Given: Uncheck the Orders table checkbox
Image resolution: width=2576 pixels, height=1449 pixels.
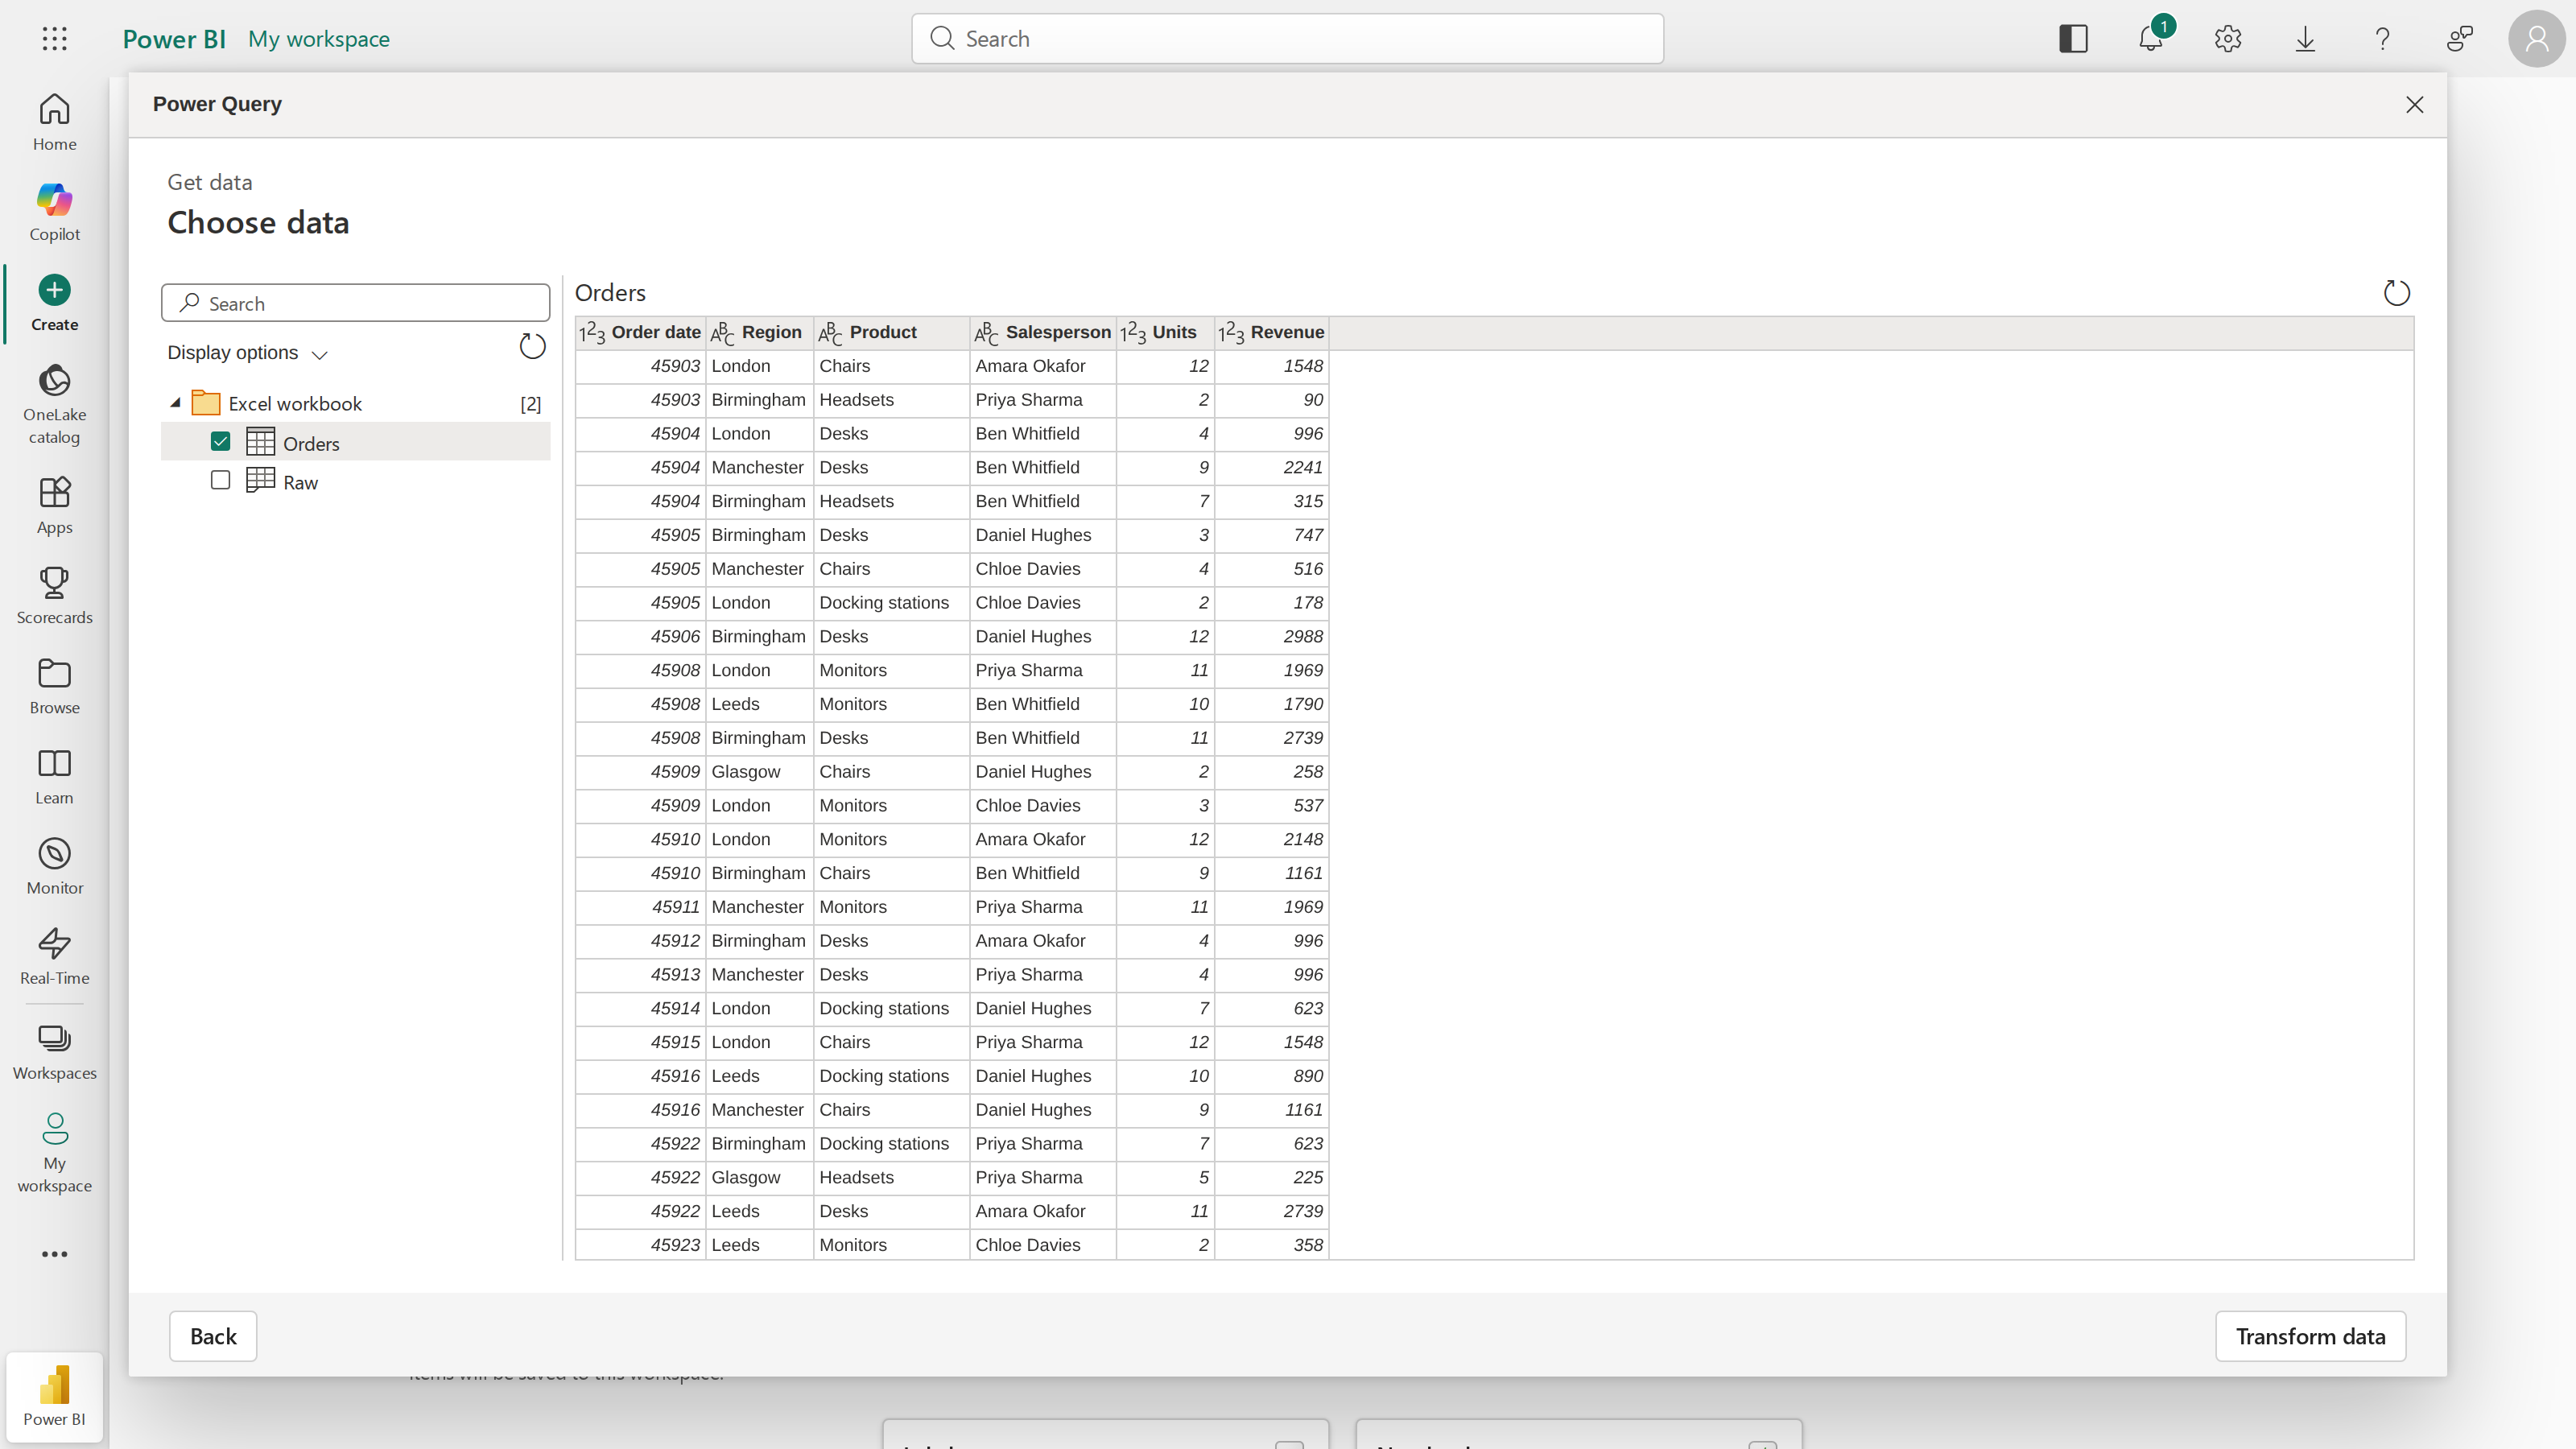Looking at the screenshot, I should (x=221, y=442).
